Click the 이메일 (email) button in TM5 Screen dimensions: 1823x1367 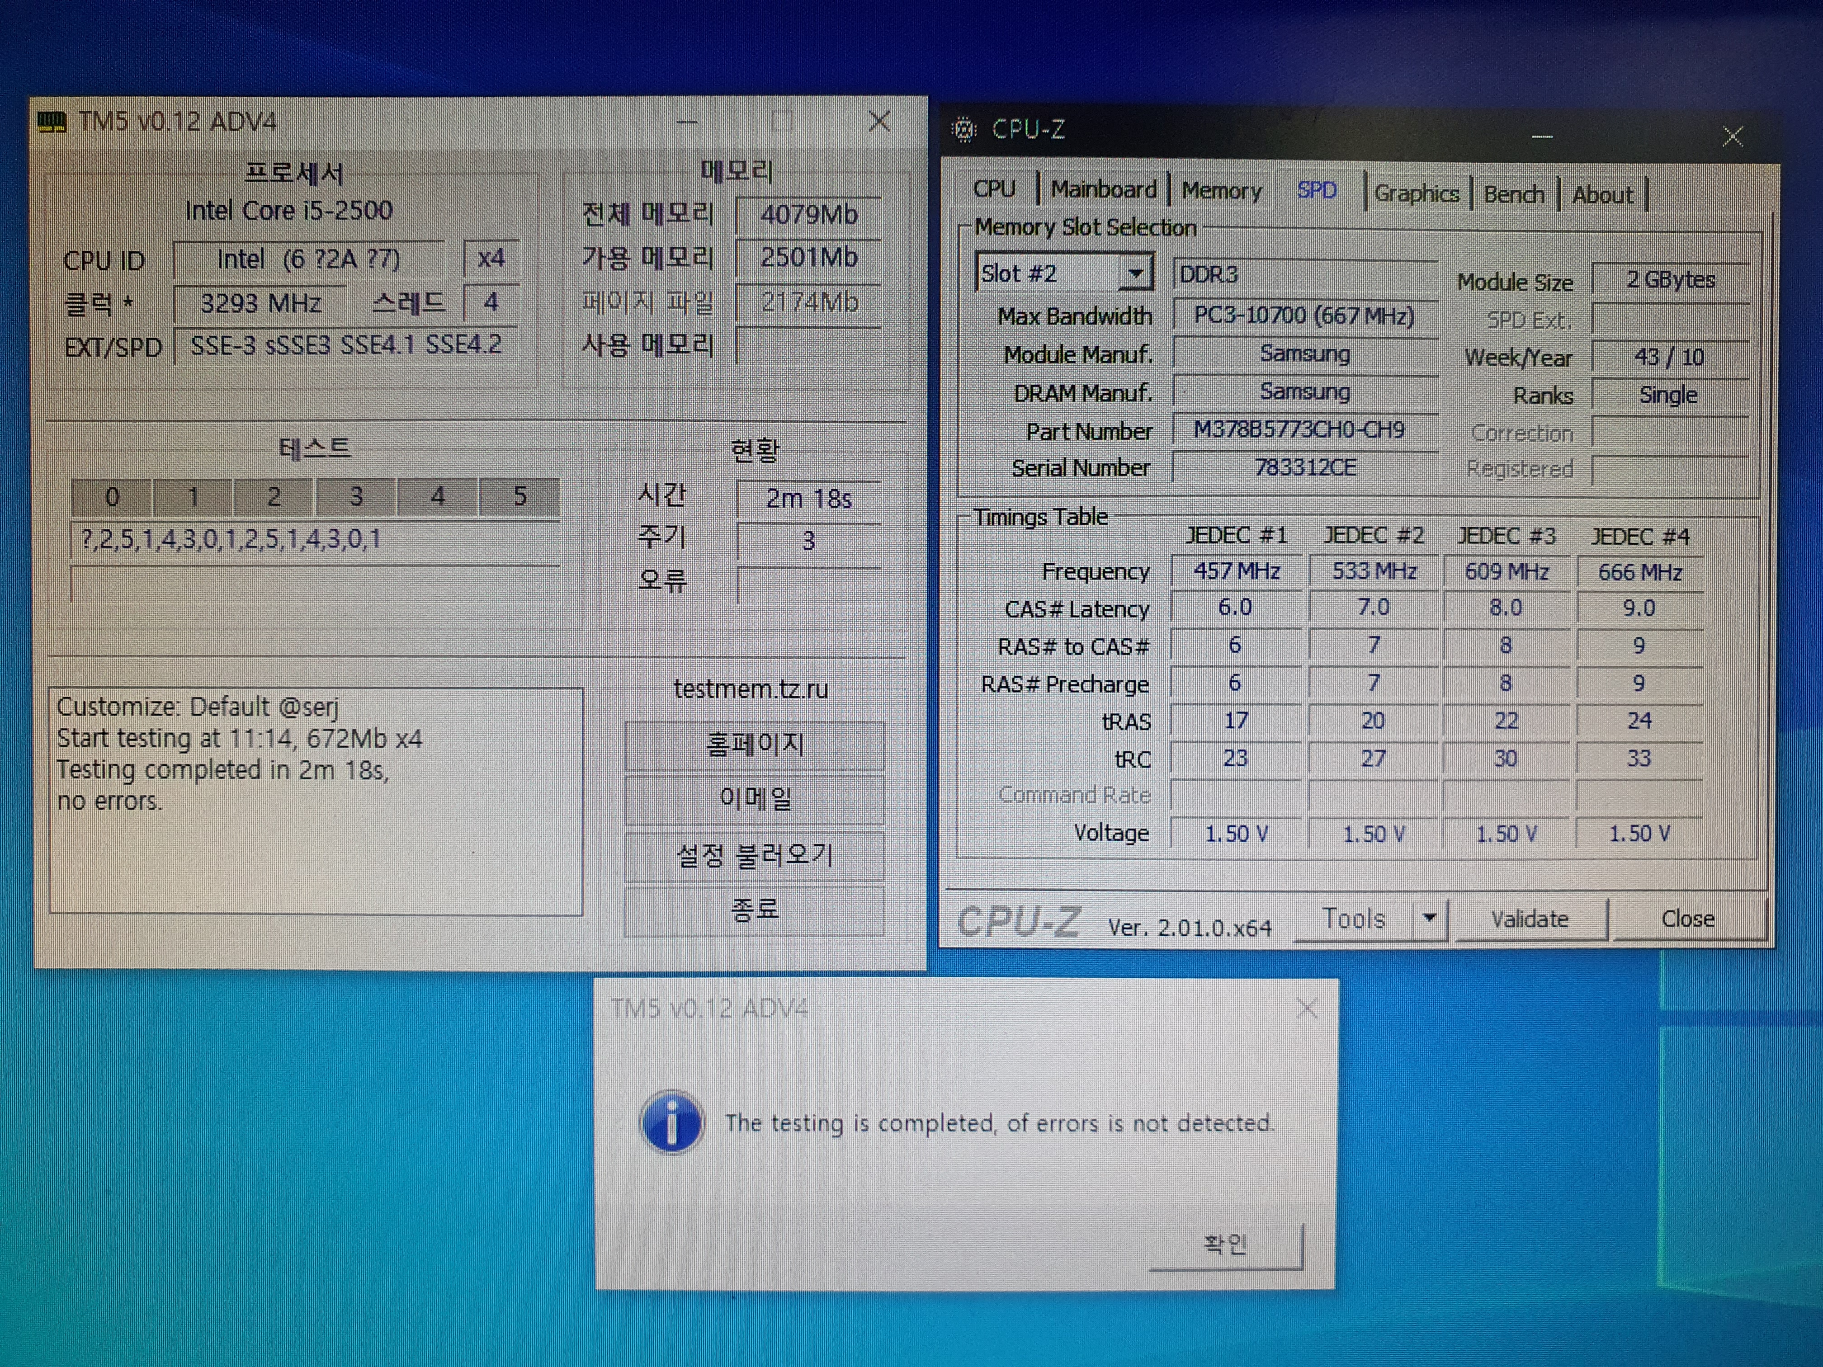(754, 798)
